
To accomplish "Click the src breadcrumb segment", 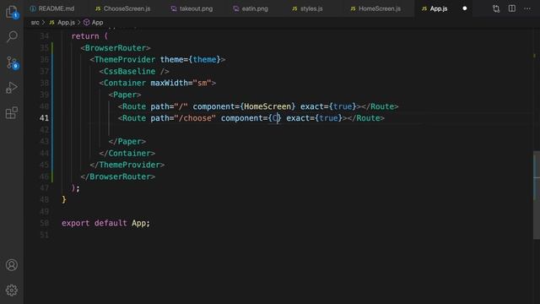I will click(35, 23).
